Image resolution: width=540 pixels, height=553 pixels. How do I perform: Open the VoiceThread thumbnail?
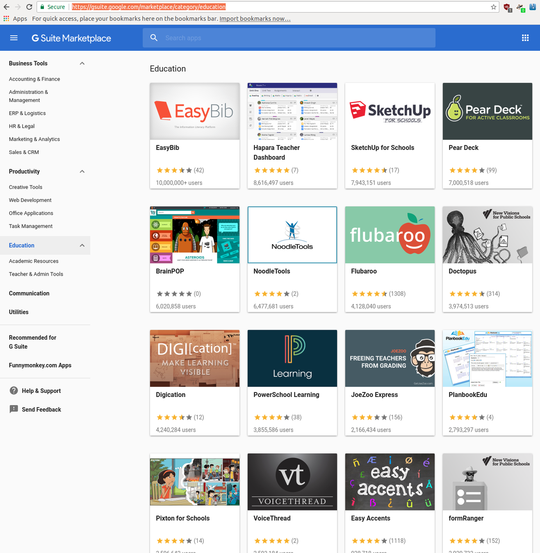[x=292, y=482]
